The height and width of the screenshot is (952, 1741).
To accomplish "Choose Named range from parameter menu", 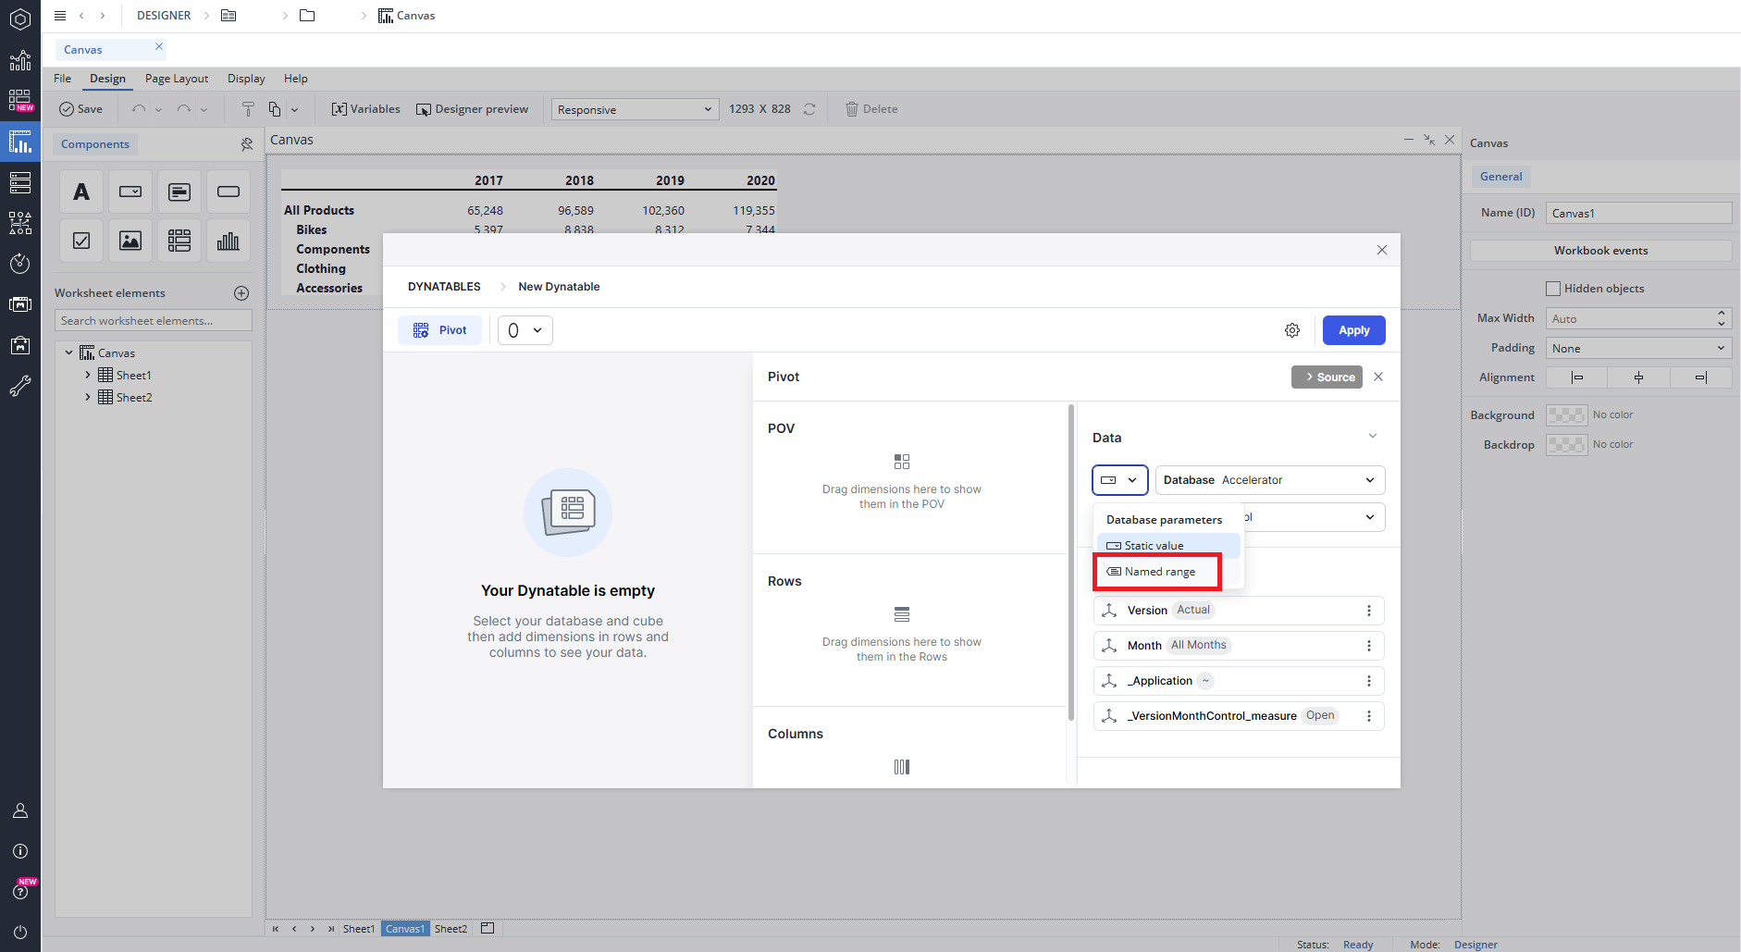I will tap(1159, 572).
